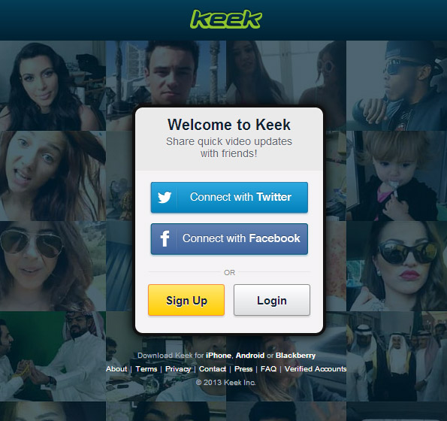Select the toddler eating thumbnail
Image resolution: width=447 pixels, height=421 pixels.
click(397, 176)
